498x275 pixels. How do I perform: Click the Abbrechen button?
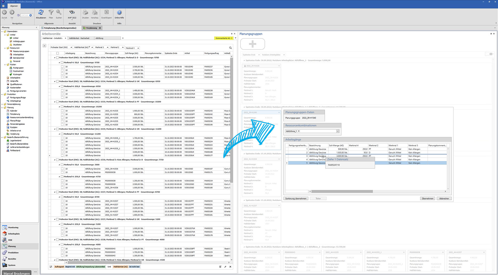point(444,199)
